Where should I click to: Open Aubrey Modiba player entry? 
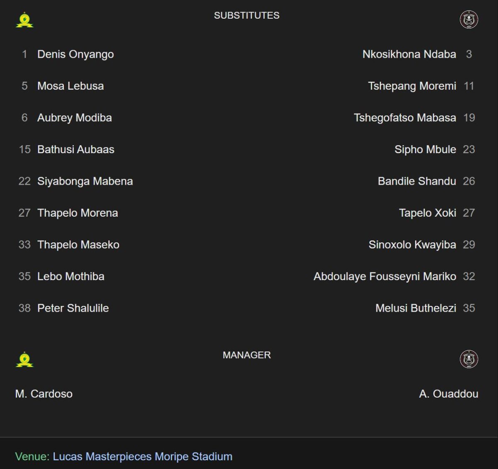[x=75, y=118]
